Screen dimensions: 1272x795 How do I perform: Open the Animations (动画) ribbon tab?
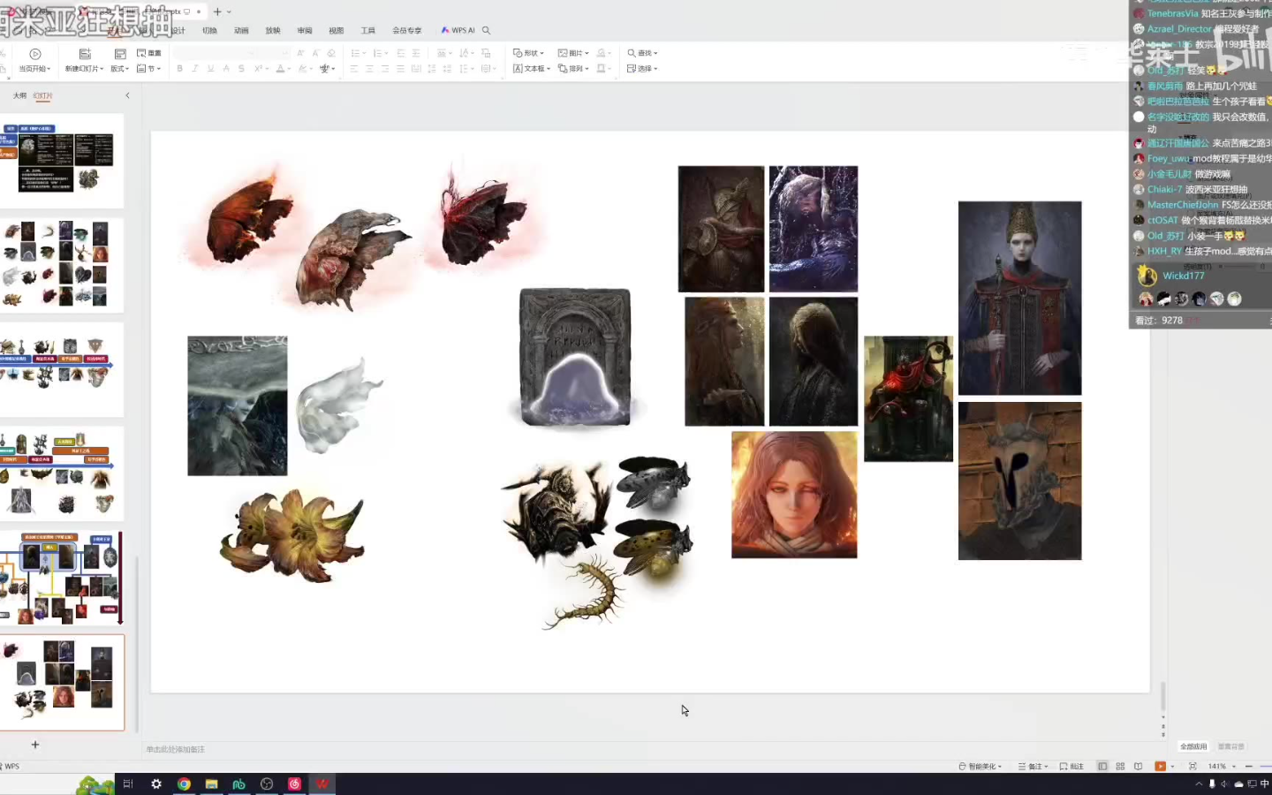241,31
